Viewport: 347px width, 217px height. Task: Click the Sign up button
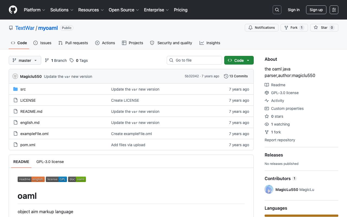[316, 10]
